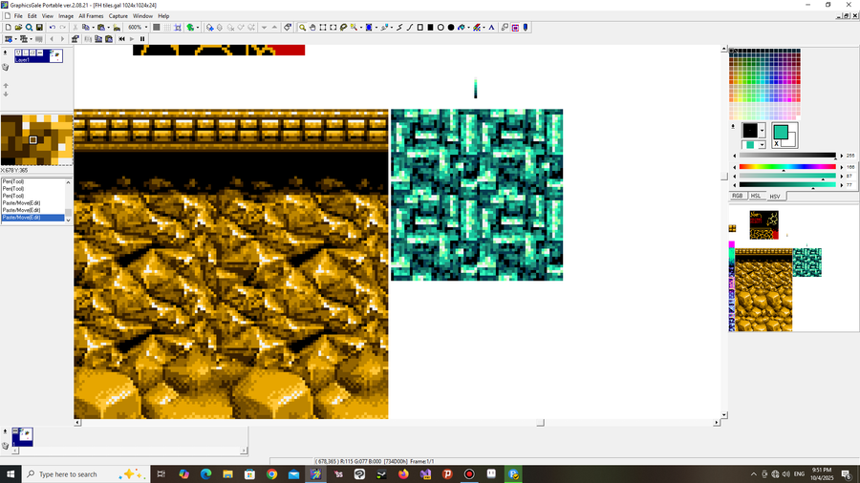
Task: Switch to the HSV color tab
Action: click(x=774, y=196)
